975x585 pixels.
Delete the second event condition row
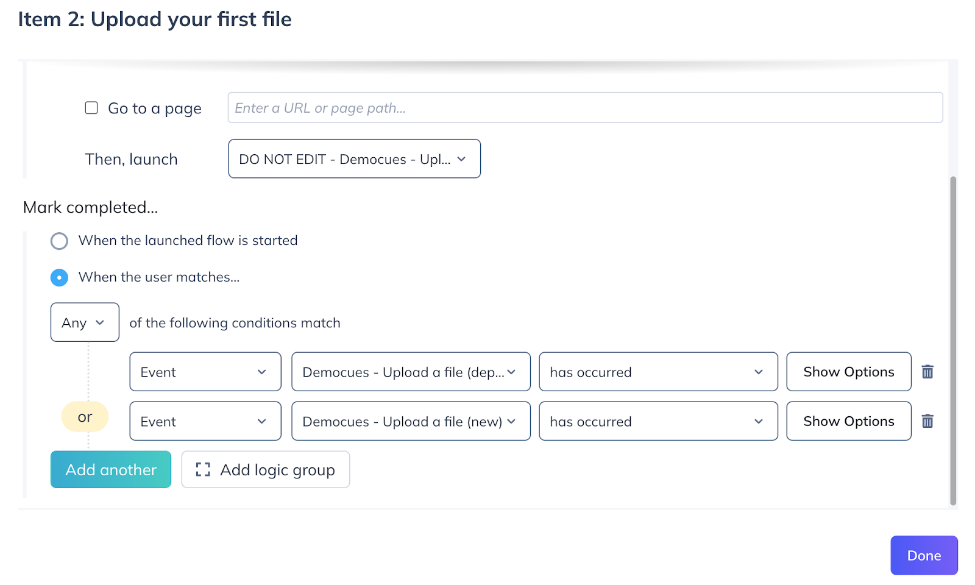click(x=927, y=421)
